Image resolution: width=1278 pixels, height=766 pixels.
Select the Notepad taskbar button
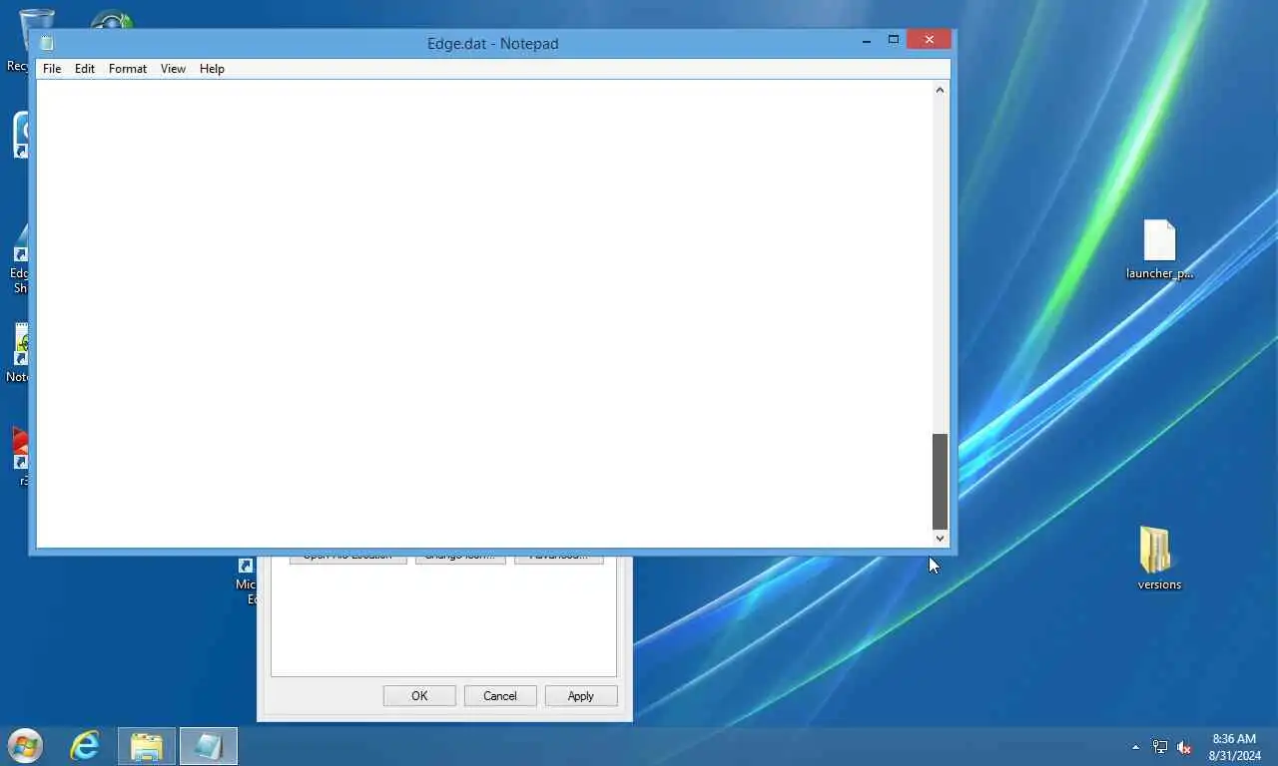point(209,746)
